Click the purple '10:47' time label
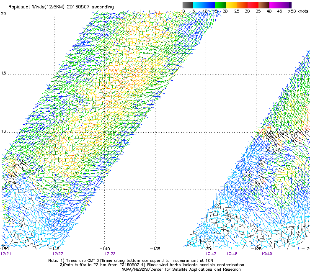The image size is (310, 272). coord(211,254)
